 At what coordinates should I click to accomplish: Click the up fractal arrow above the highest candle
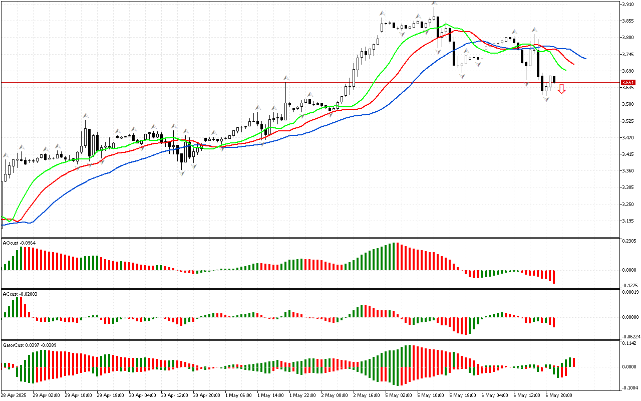pos(434,4)
